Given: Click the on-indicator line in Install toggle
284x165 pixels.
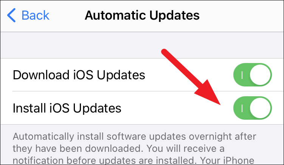Looking at the screenshot, I should [242, 108].
